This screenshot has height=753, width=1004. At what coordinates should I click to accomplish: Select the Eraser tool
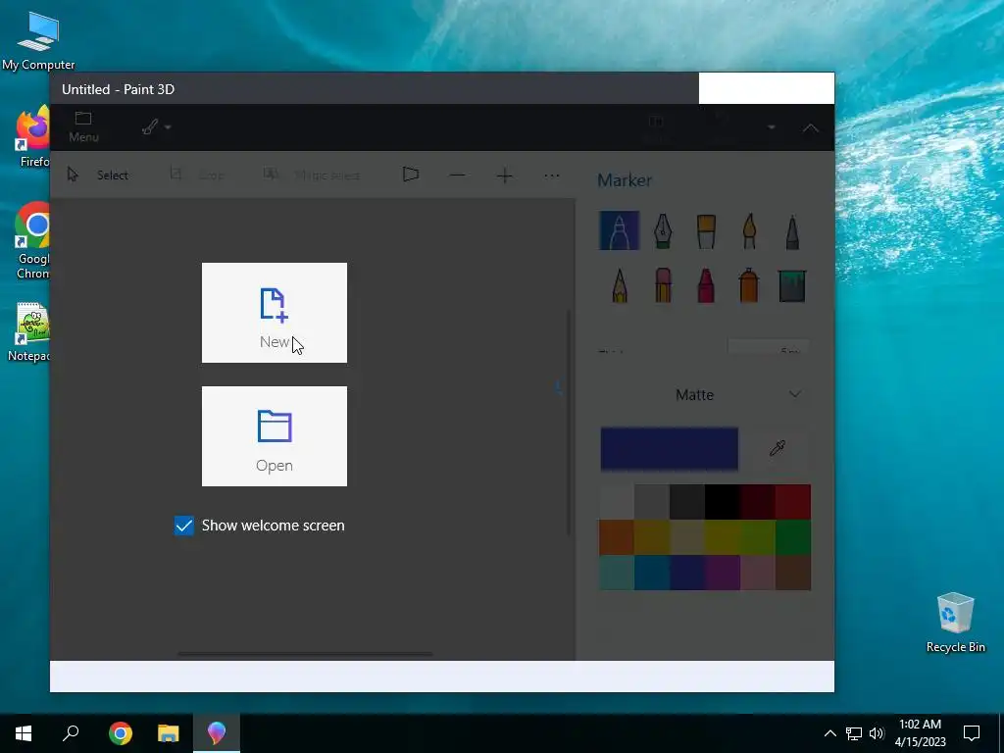[x=663, y=285]
